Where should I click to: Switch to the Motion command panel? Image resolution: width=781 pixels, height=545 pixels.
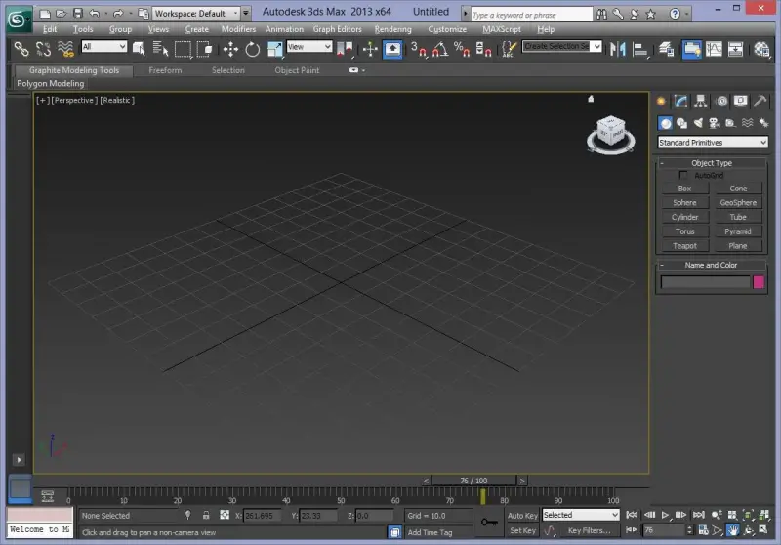coord(721,102)
